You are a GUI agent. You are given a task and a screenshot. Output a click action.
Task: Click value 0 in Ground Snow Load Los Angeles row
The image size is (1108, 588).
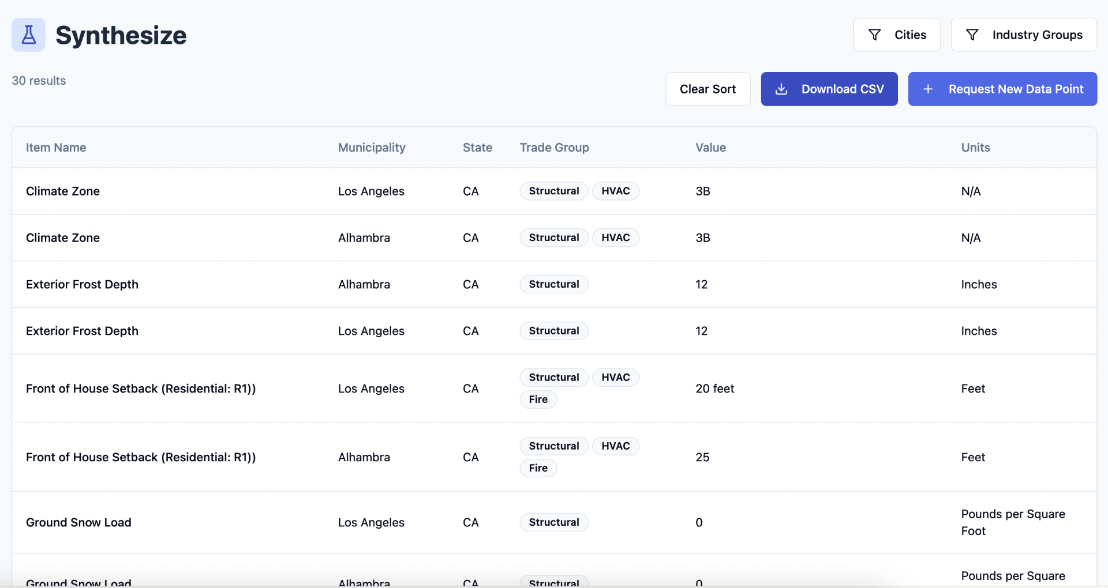pos(699,523)
